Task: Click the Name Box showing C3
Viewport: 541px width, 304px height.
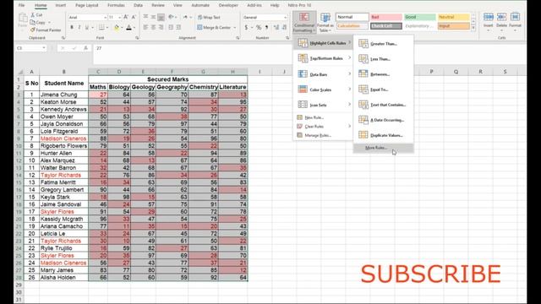Action: (30, 48)
